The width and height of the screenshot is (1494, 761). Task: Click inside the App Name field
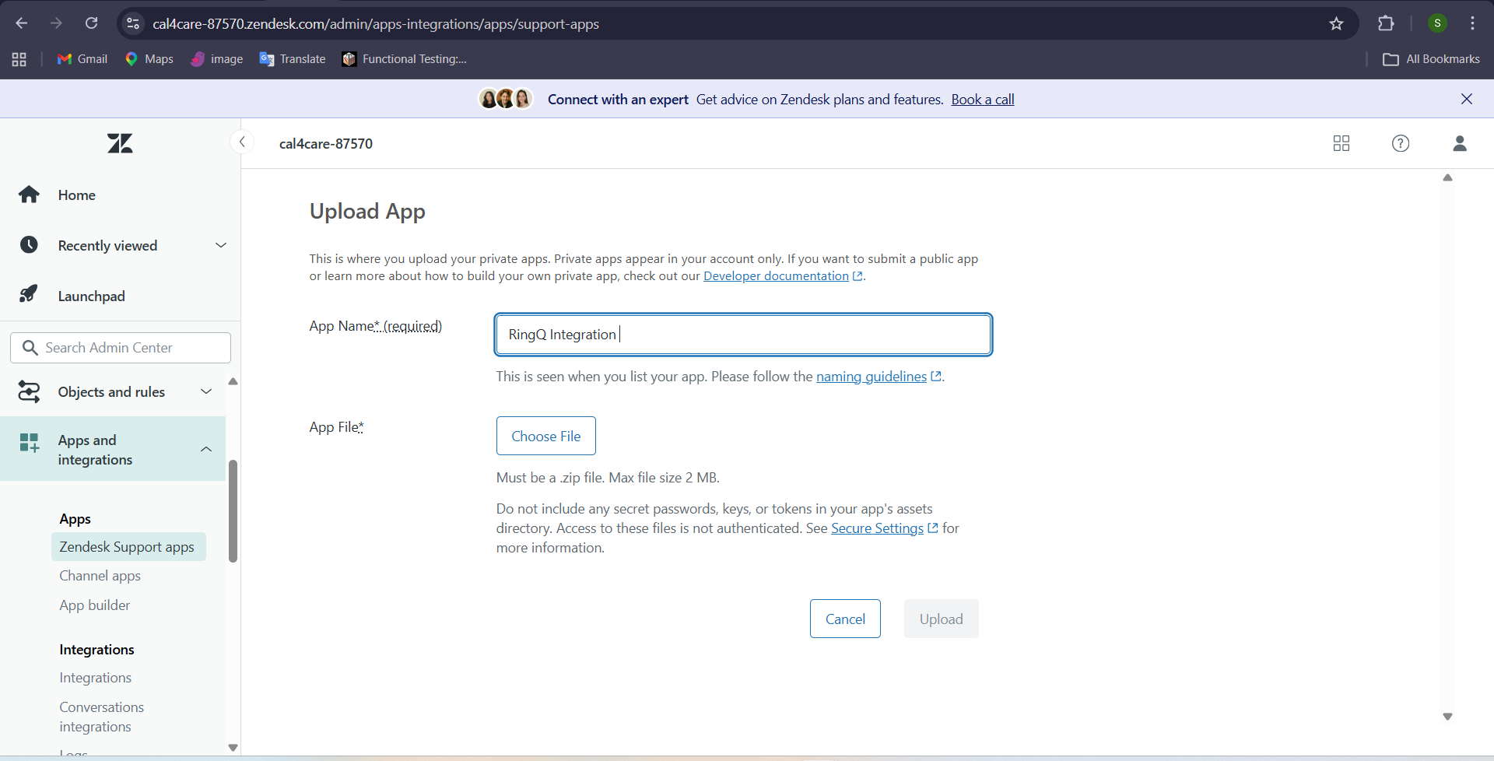tap(743, 335)
